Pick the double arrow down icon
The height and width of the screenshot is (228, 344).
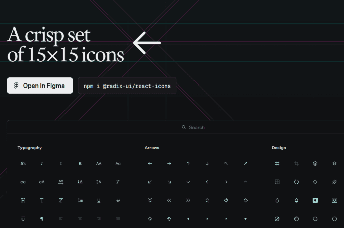click(150, 200)
